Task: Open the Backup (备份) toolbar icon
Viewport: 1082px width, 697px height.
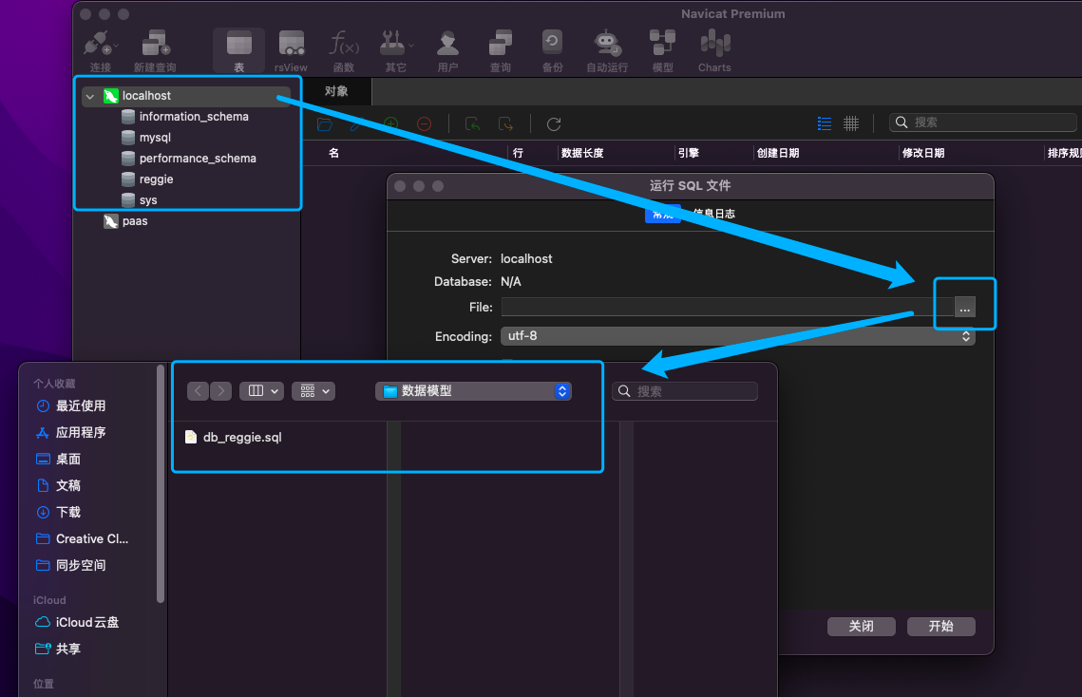Action: (x=552, y=50)
